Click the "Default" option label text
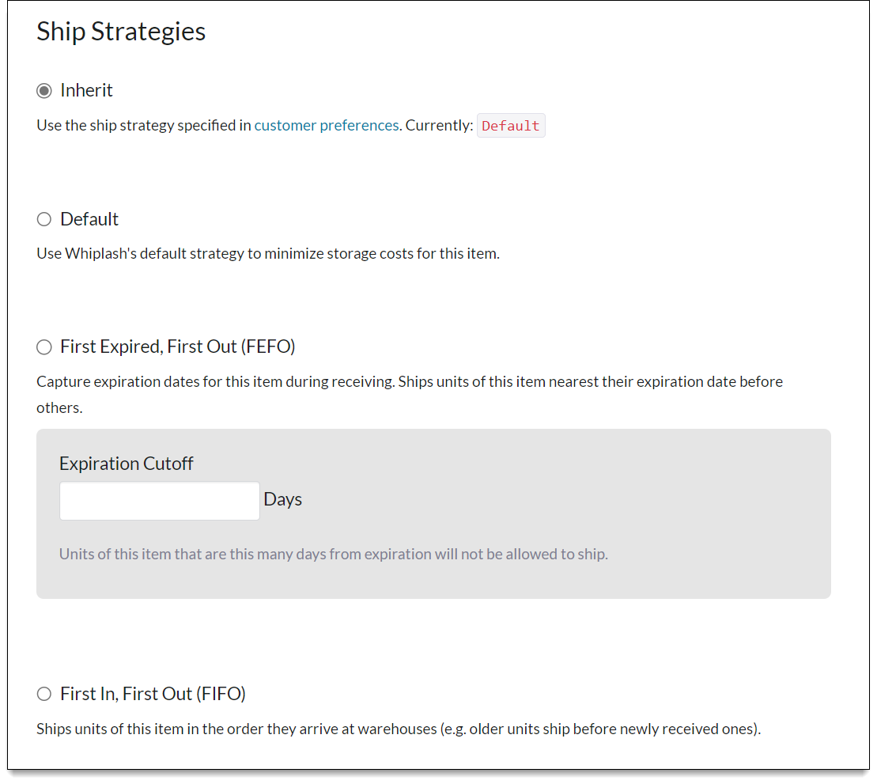877x784 pixels. coord(89,219)
